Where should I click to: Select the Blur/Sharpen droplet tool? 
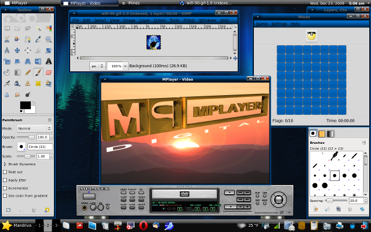(x=7, y=95)
